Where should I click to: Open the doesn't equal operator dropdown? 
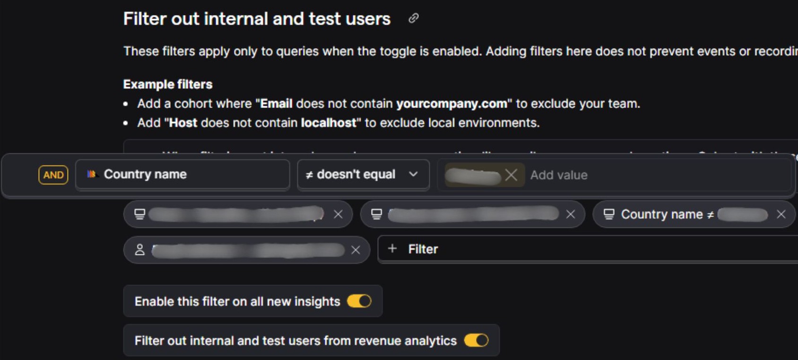[363, 175]
